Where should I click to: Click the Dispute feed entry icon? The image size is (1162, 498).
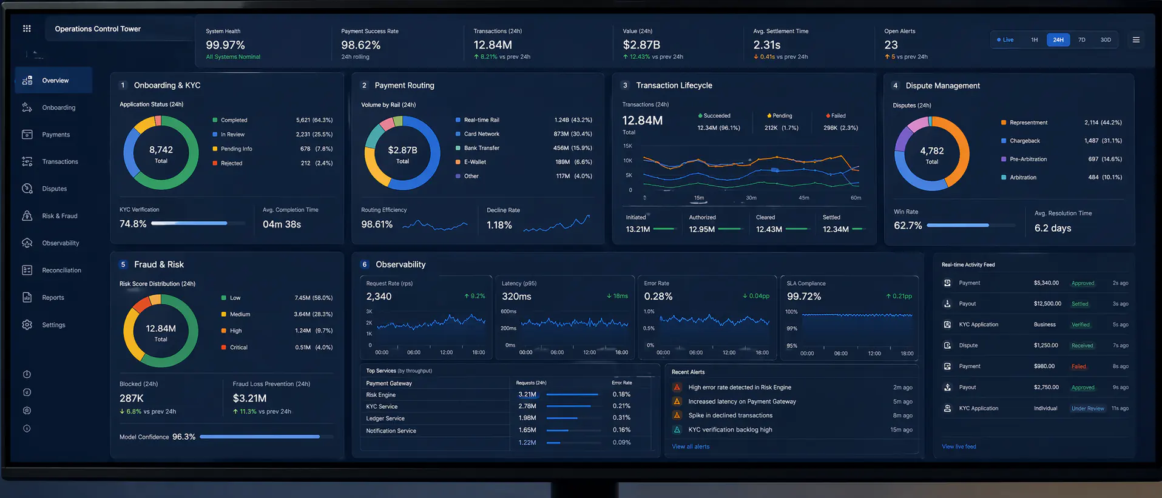pyautogui.click(x=947, y=346)
